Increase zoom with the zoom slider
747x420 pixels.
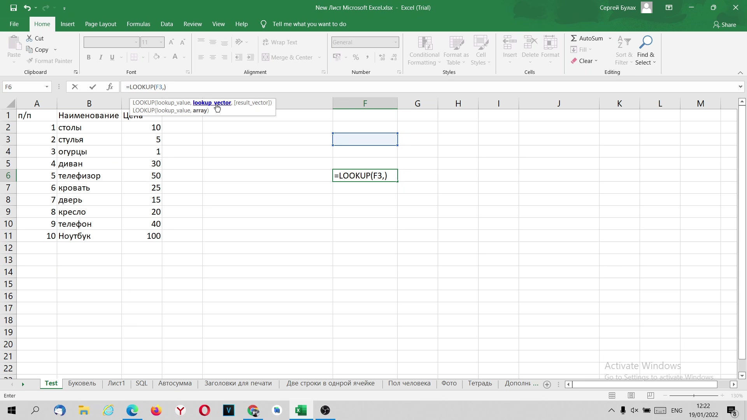click(722, 395)
